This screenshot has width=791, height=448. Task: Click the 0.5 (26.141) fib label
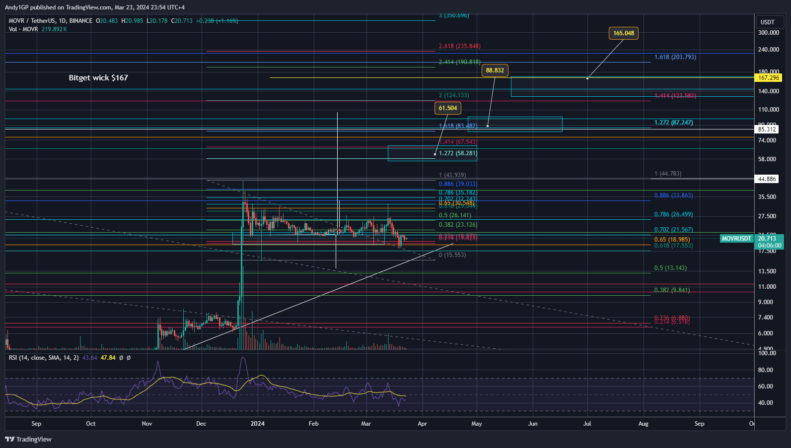pos(455,215)
